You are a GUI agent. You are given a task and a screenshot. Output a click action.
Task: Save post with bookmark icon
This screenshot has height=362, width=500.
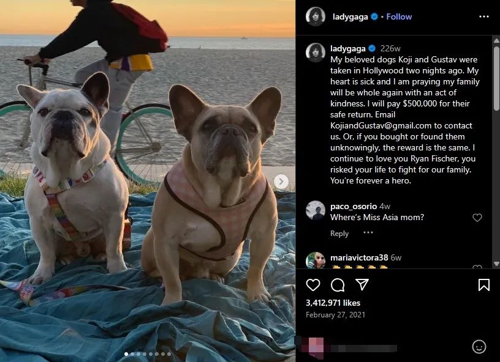point(483,285)
